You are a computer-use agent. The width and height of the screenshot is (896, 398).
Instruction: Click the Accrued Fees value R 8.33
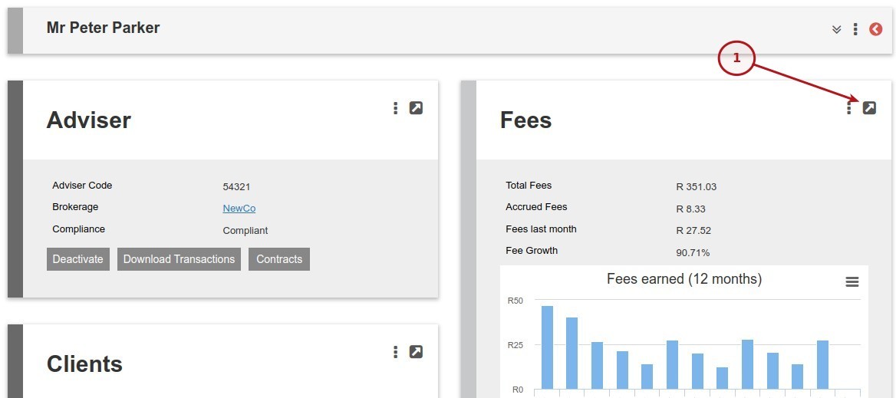(x=691, y=209)
